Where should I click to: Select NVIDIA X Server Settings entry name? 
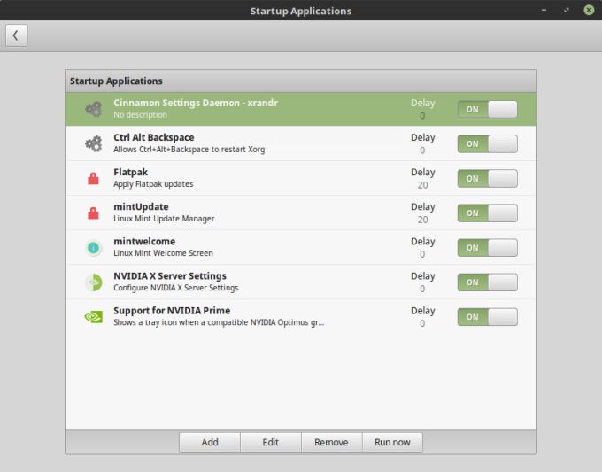click(x=170, y=275)
